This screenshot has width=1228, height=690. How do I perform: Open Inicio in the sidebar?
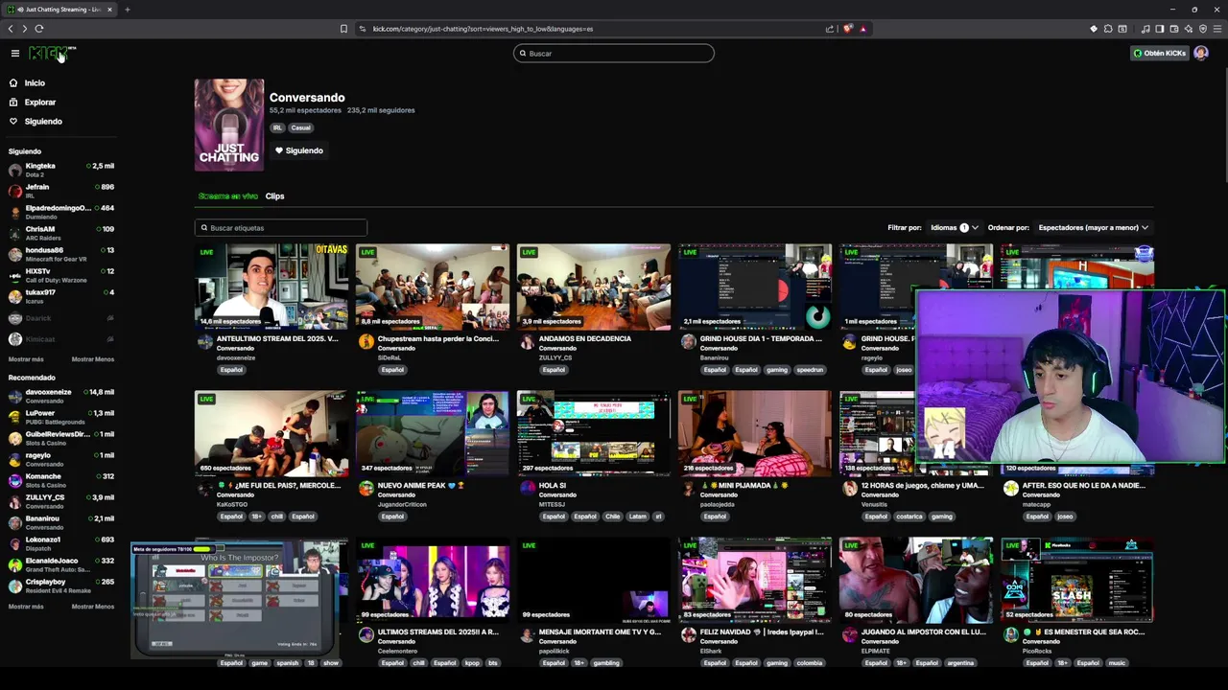pyautogui.click(x=35, y=83)
